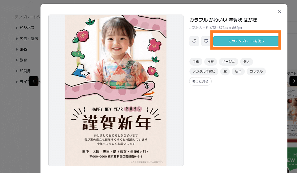The height and width of the screenshot is (173, 297).
Task: Click このテンプレートを使う button
Action: point(246,41)
